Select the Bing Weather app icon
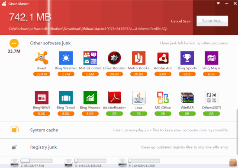 pyautogui.click(x=66, y=58)
